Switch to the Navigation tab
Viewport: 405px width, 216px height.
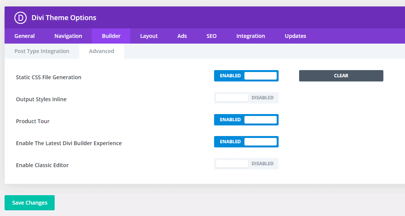(68, 36)
